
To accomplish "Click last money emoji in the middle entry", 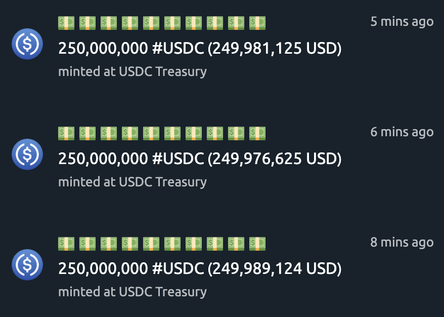I will coord(257,133).
